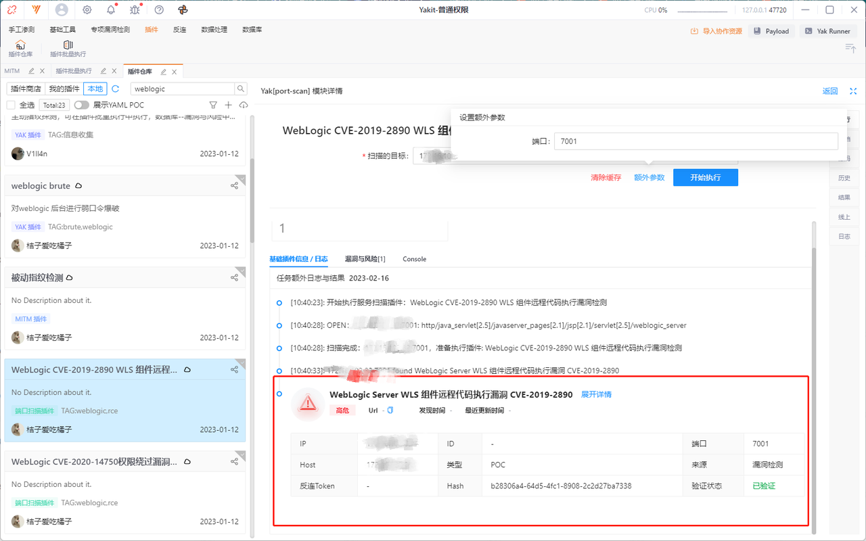The width and height of the screenshot is (866, 541).
Task: Click the orange Yakit logo icon
Action: [36, 10]
